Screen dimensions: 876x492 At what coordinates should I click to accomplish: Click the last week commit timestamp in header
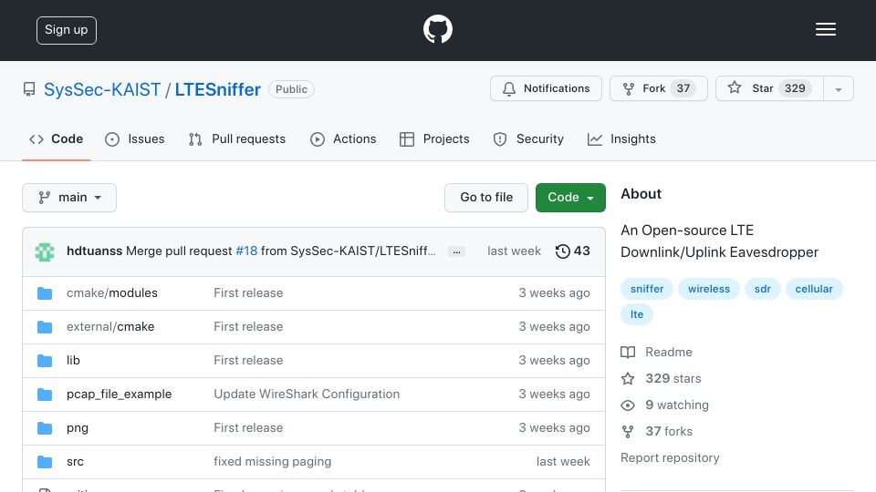coord(514,251)
